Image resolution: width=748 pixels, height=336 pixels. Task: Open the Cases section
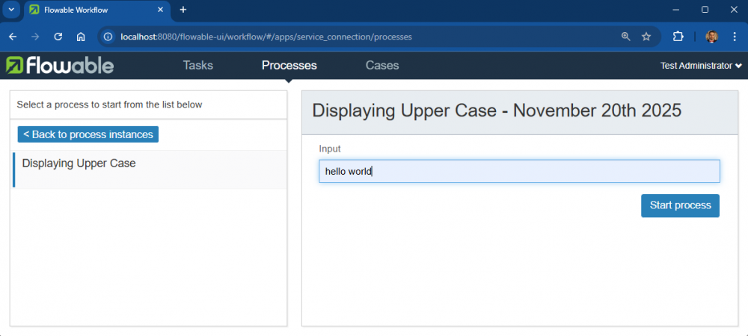click(x=381, y=66)
